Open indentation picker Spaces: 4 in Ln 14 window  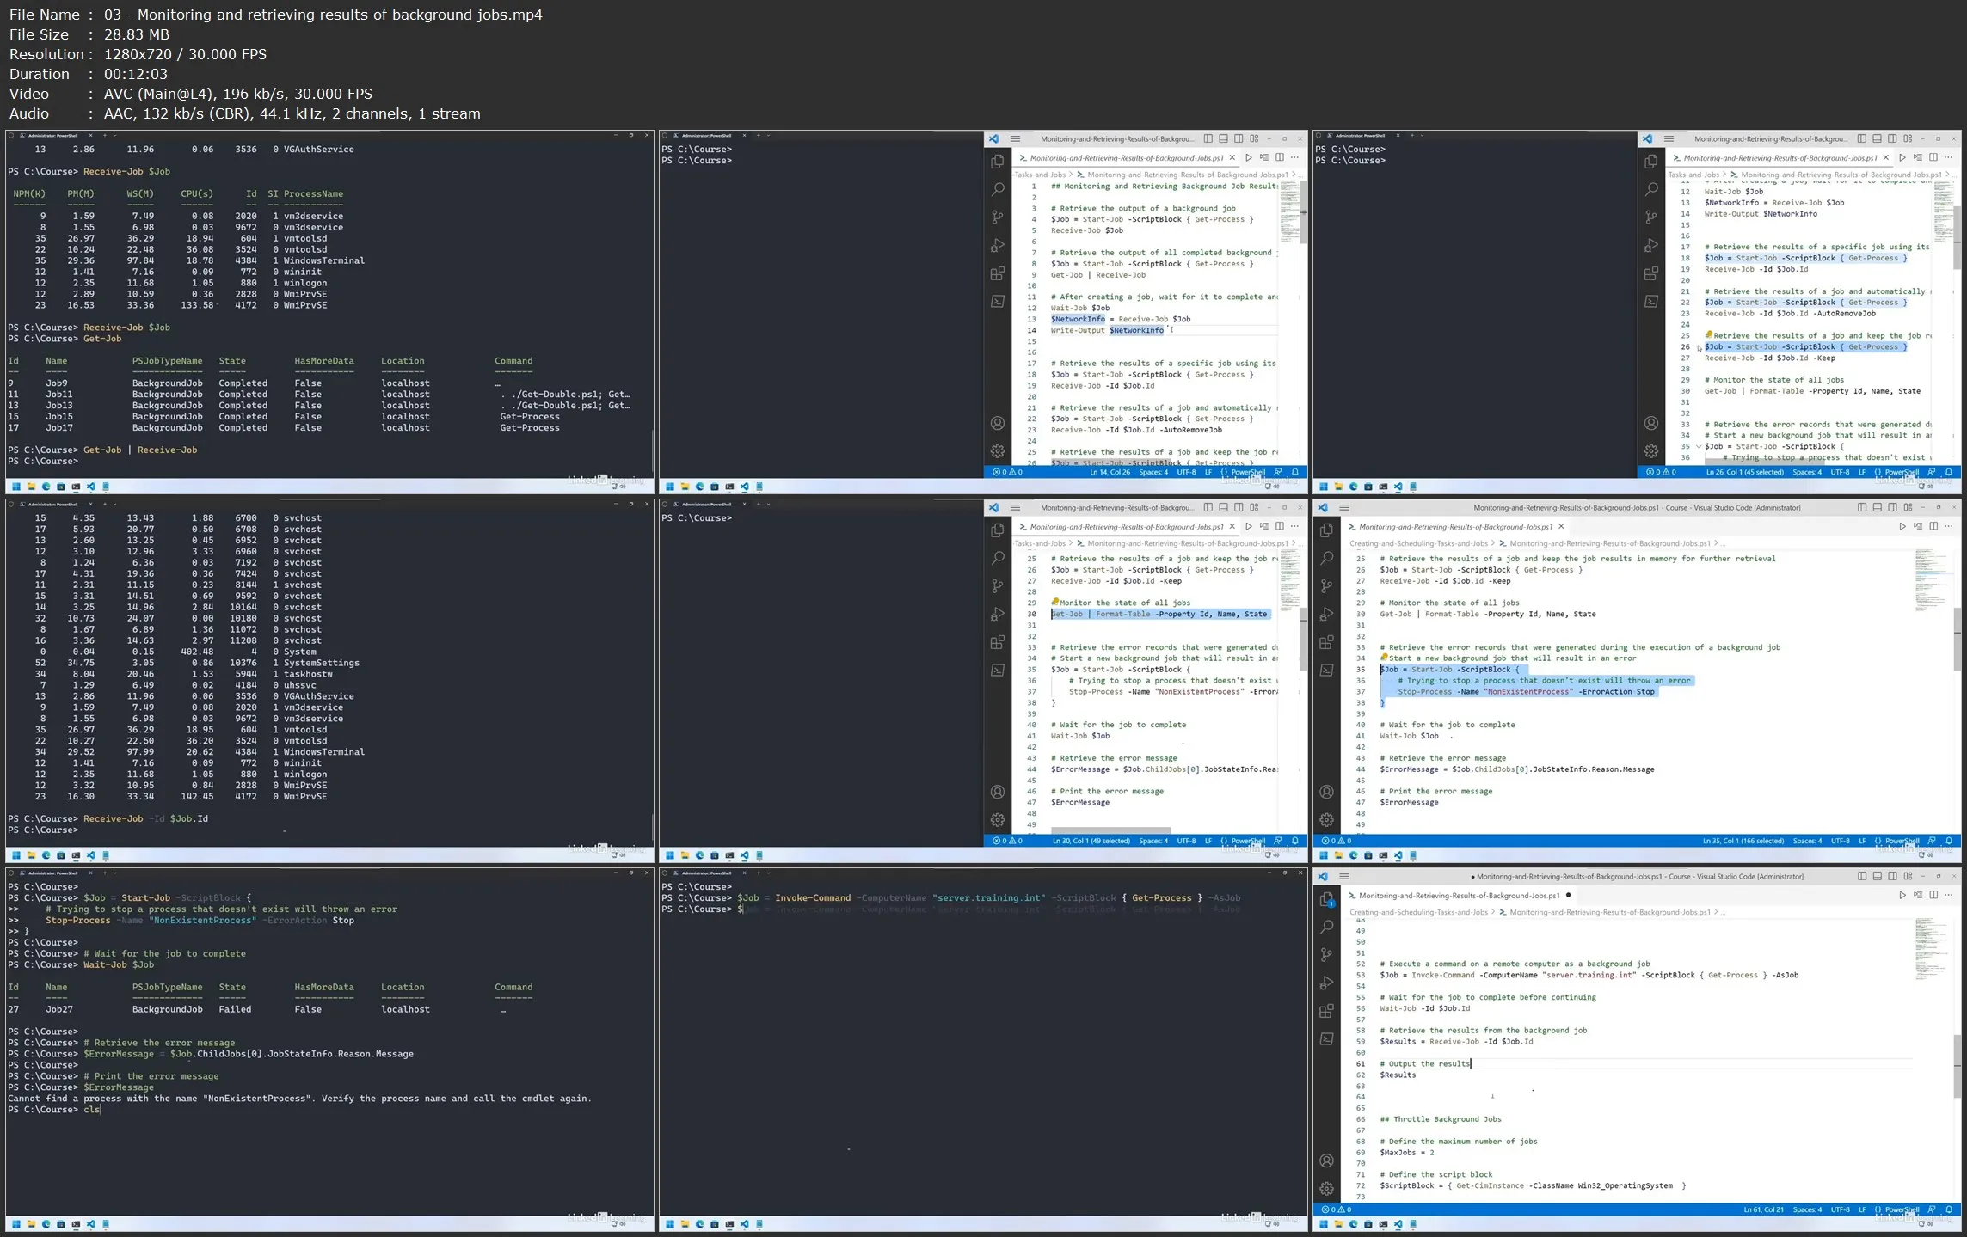pos(1153,472)
